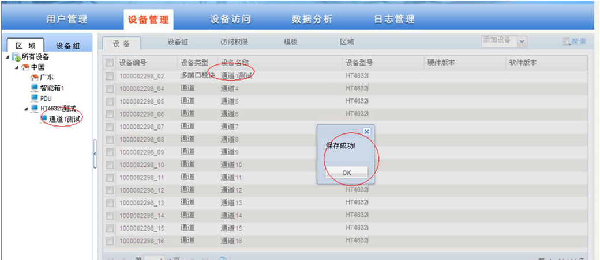Screen dimensions: 600x260
Task: Tick the checkbox for device 1000002298_02
Action: [x=110, y=76]
